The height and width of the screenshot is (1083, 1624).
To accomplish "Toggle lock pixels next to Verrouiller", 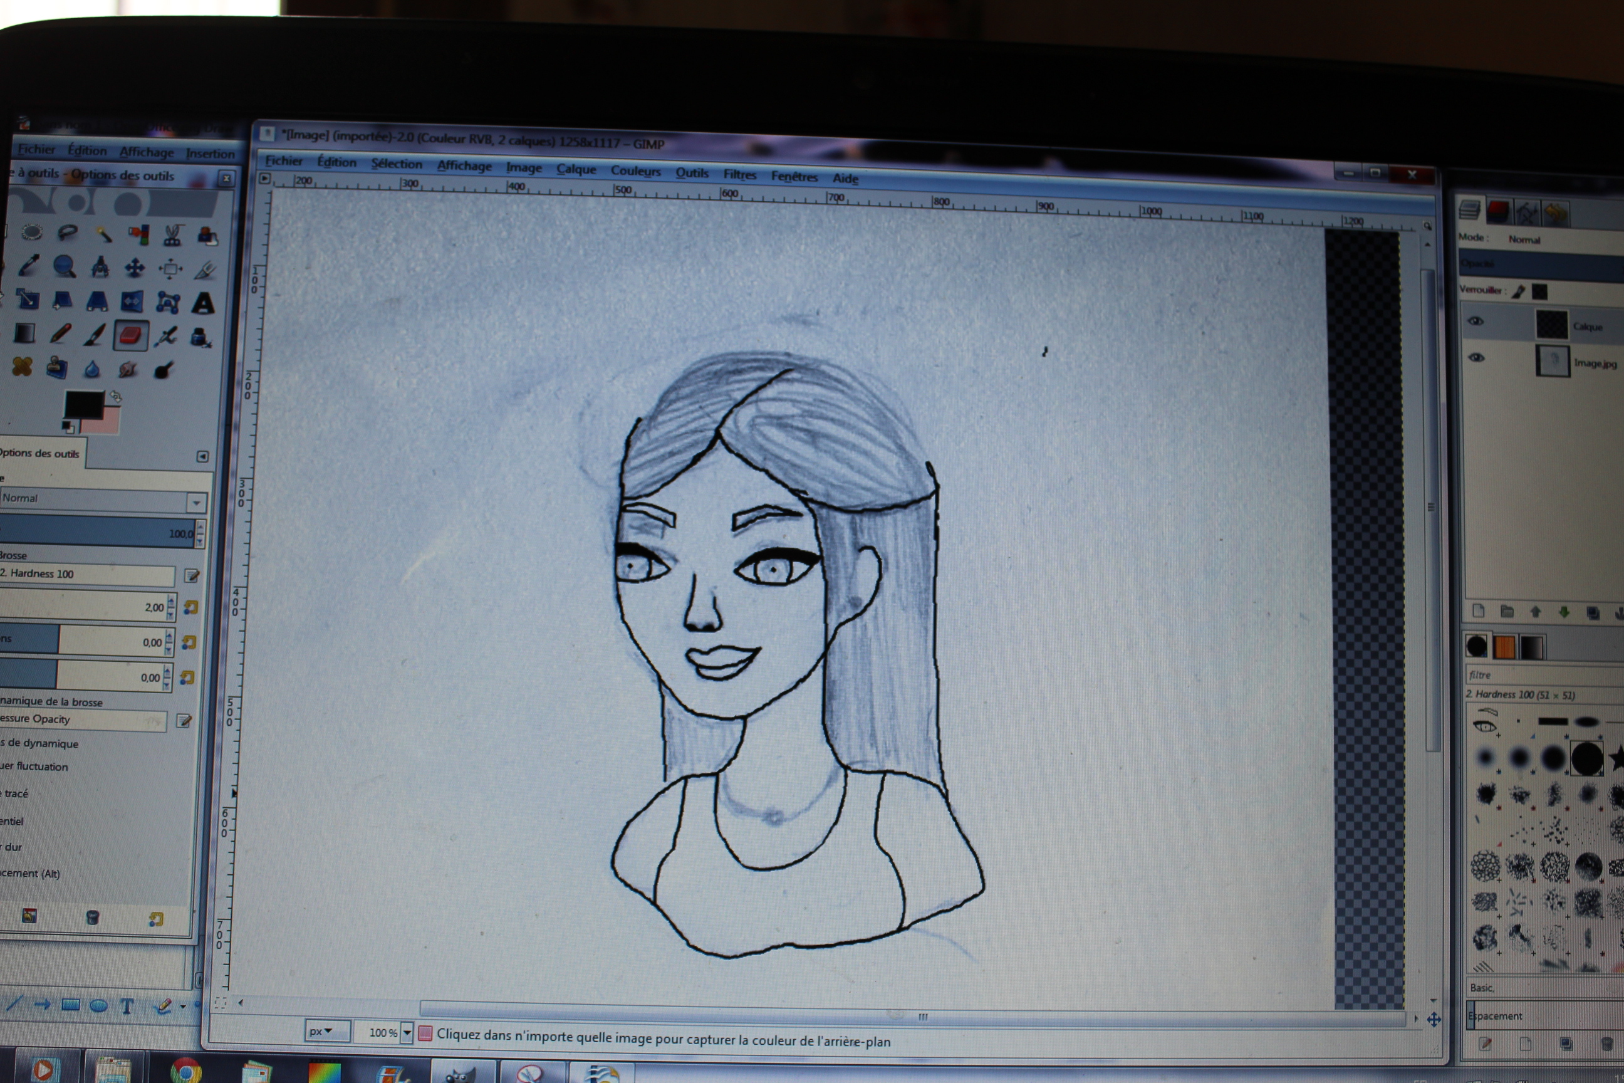I will 1517,291.
